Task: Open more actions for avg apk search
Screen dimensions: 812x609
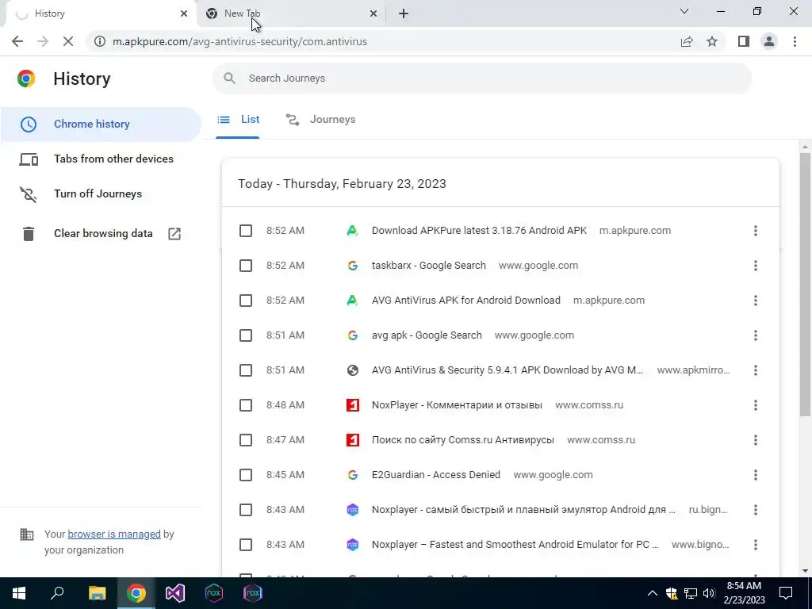Action: [x=756, y=335]
